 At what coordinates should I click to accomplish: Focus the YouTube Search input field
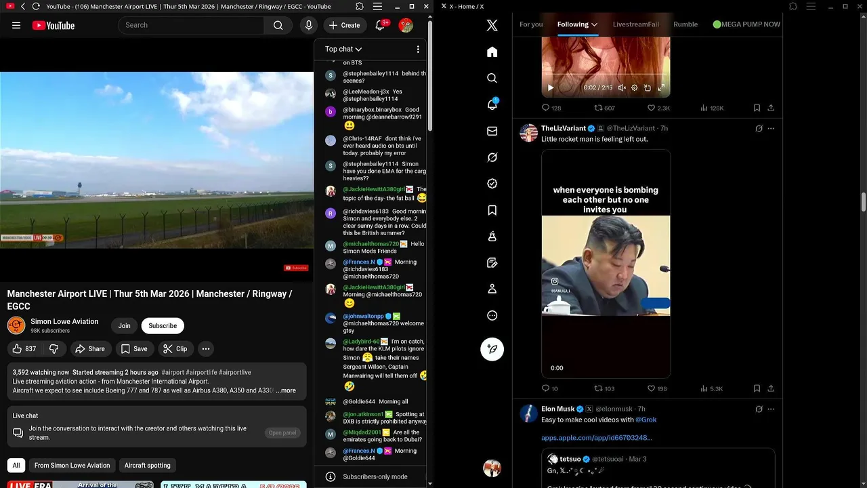click(x=191, y=25)
